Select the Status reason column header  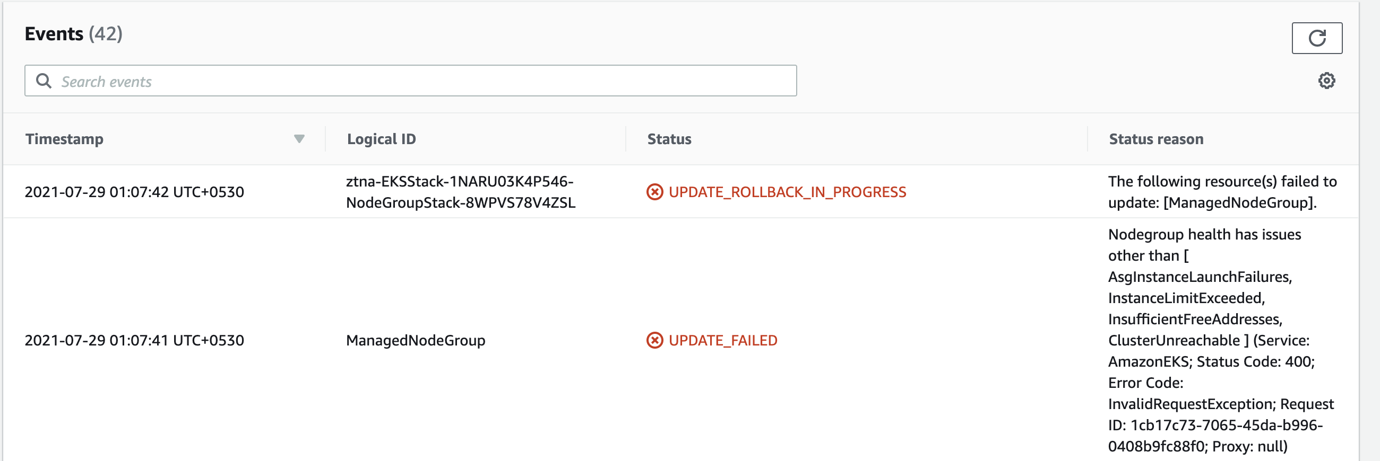tap(1155, 139)
